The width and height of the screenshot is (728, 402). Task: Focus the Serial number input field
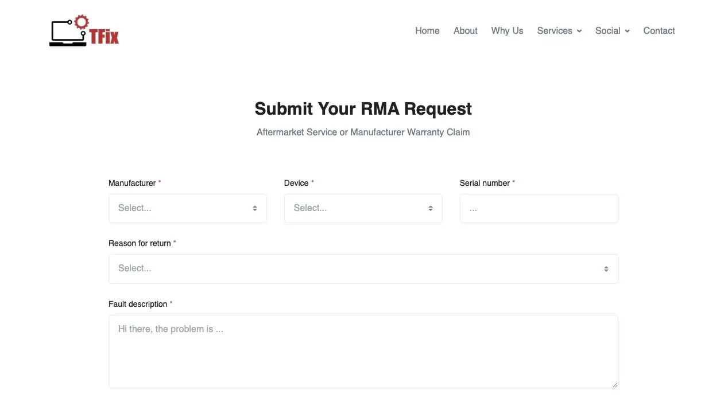coord(539,208)
